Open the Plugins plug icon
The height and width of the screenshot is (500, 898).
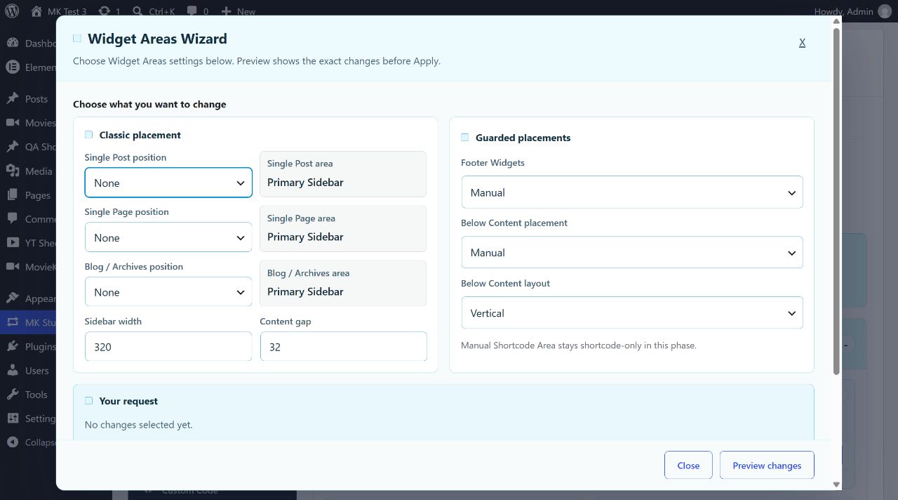click(x=13, y=346)
